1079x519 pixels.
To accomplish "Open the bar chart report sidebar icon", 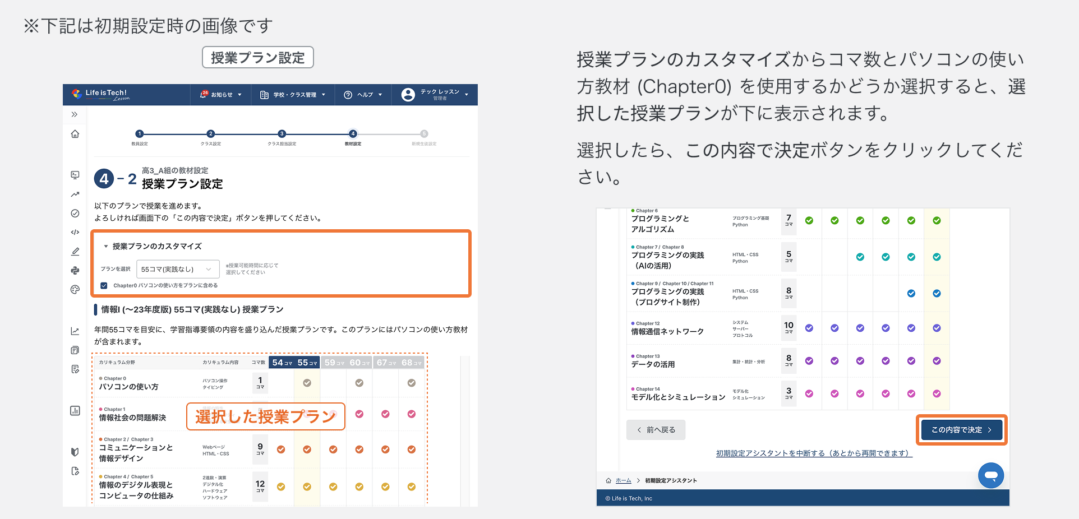I will coord(75,411).
